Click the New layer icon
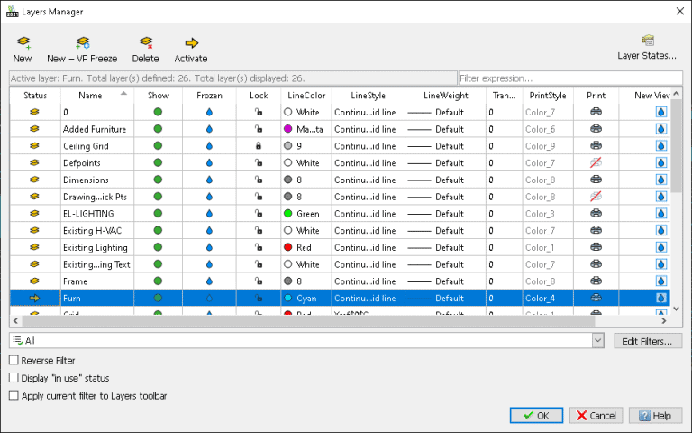 [x=23, y=42]
